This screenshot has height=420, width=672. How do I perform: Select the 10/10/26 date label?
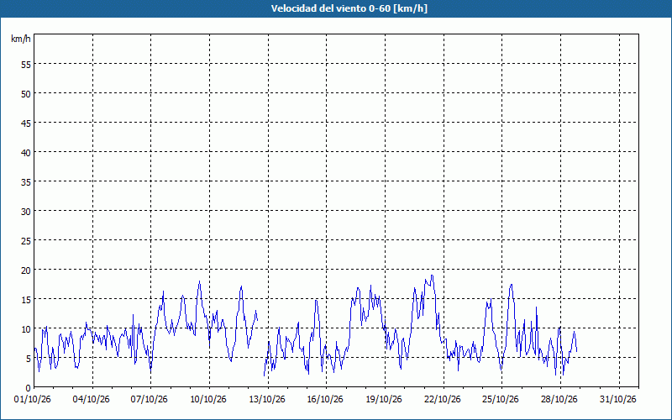coord(207,400)
